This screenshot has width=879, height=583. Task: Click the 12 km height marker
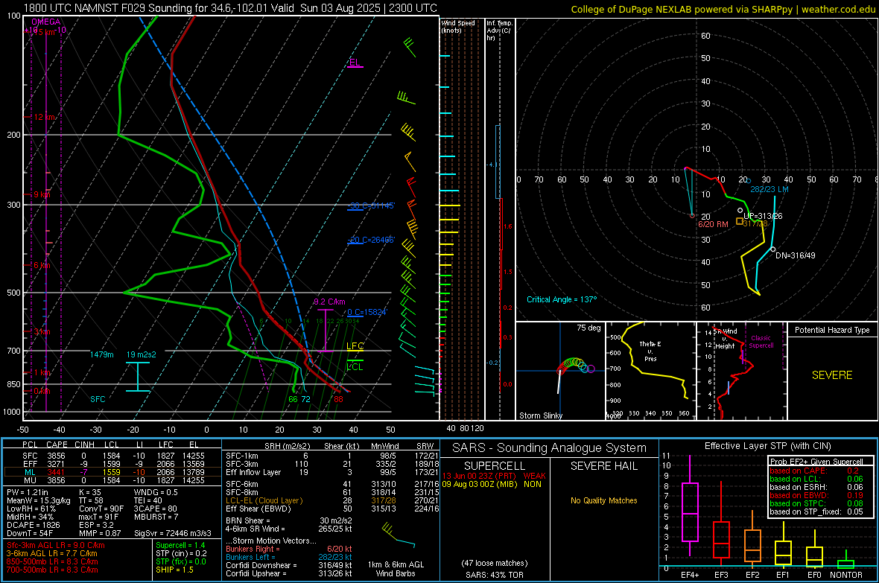[45, 117]
